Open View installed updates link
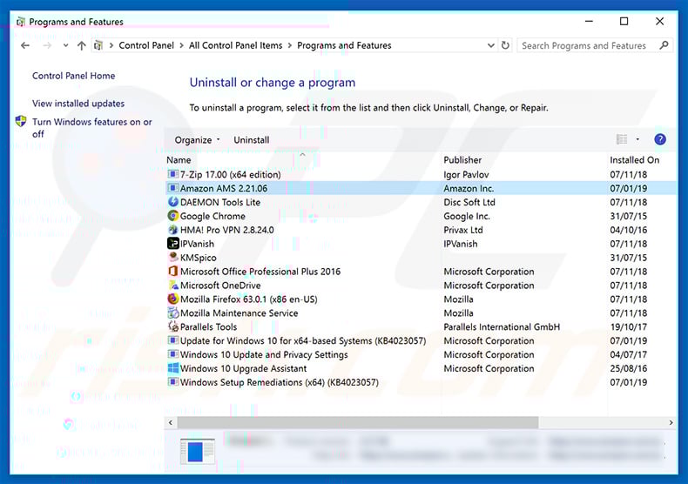This screenshot has width=688, height=484. [x=78, y=104]
